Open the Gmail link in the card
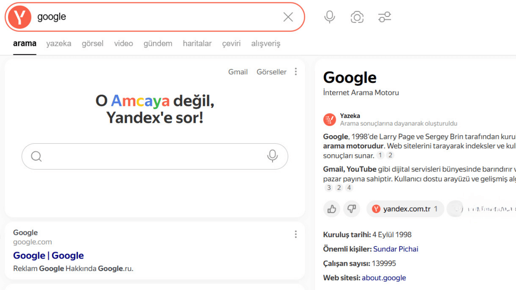516x290 pixels. [x=238, y=72]
